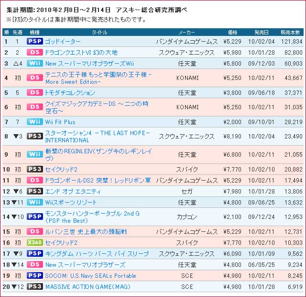Open the ルパン三世 史上最大の頭脳戦 link
Viewport: 306px width, 297px height.
[86, 232]
